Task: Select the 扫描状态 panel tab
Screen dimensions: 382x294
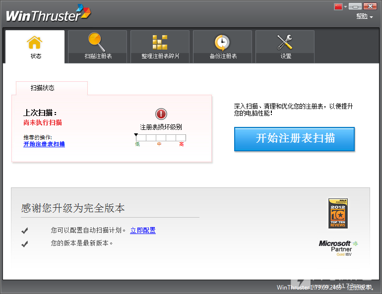Action: (x=52, y=88)
